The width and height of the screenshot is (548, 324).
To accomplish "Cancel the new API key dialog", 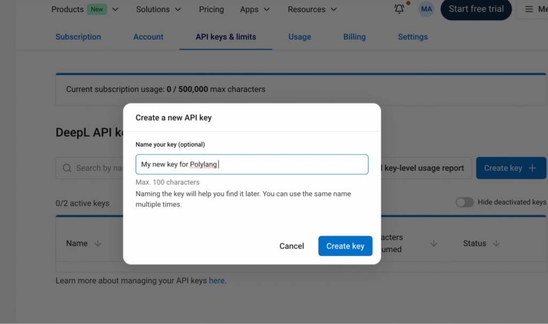I will coord(292,246).
